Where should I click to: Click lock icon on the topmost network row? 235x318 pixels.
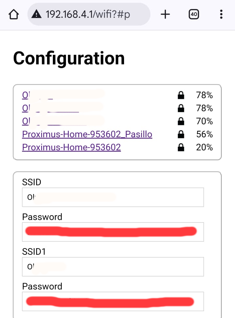[x=180, y=95]
